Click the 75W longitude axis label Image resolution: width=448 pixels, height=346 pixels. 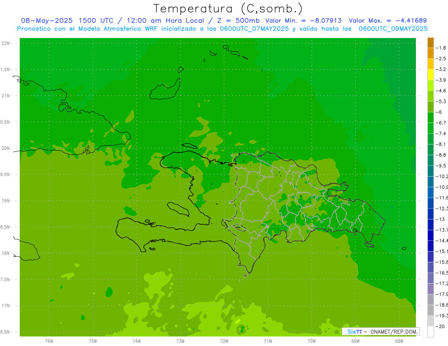click(93, 341)
